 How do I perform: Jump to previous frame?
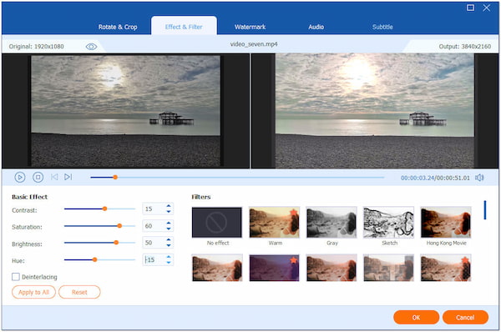point(54,177)
